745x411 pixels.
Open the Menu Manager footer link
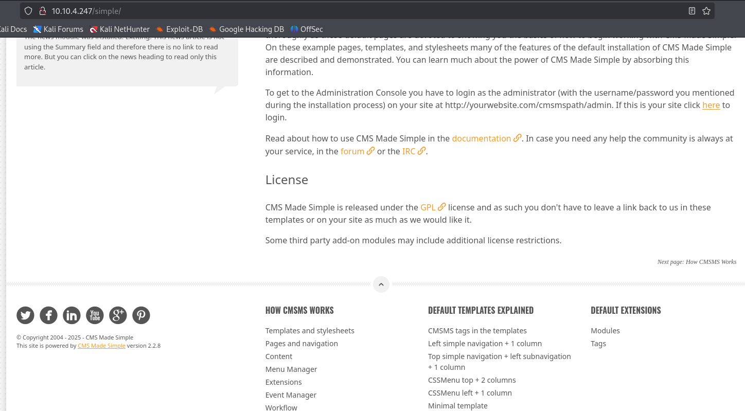tap(291, 369)
